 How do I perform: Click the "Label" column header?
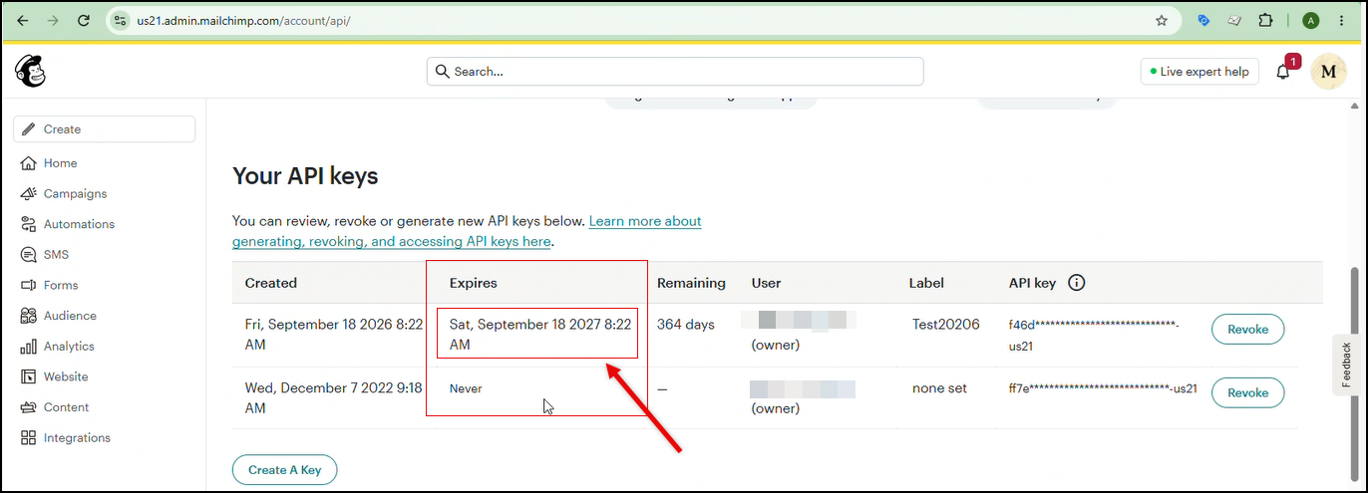(926, 283)
